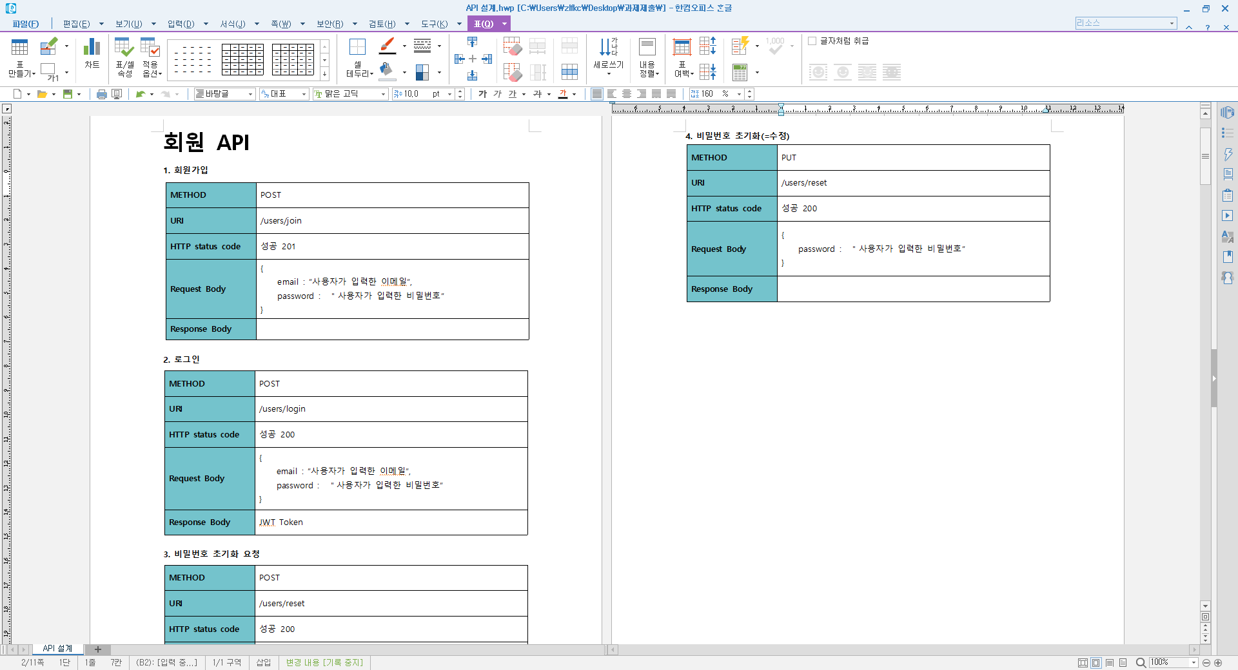Open the 표 만들기 table creation button
Image resolution: width=1238 pixels, height=670 pixels.
pos(20,57)
